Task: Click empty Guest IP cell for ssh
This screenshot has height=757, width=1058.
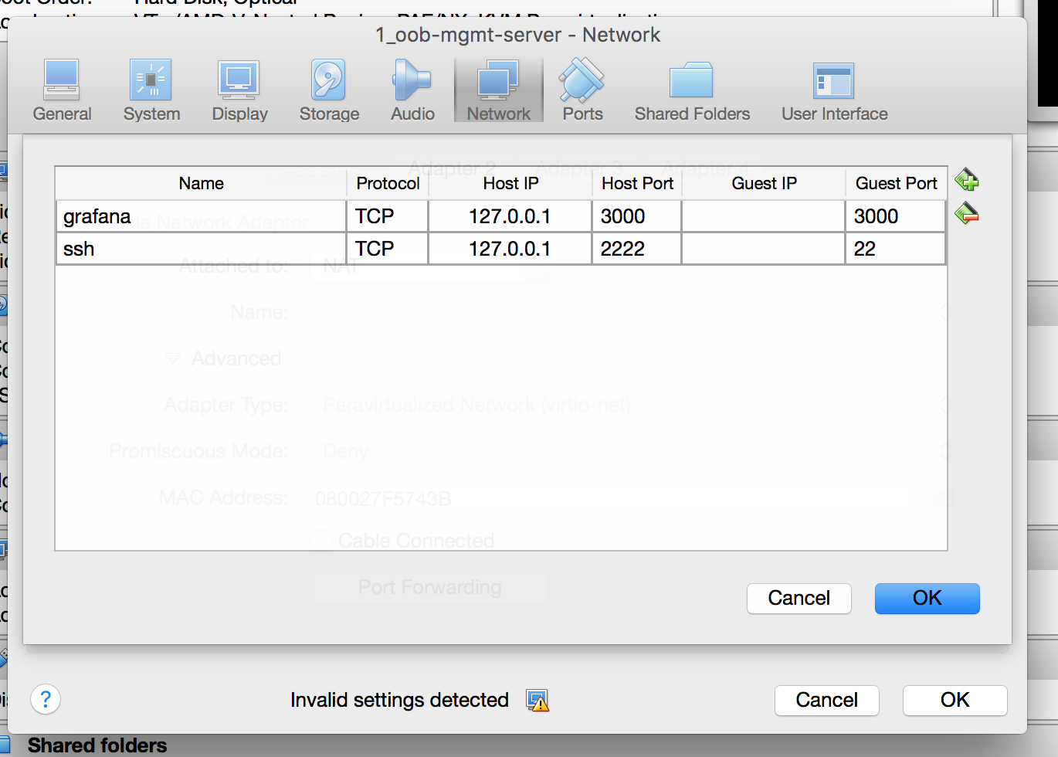Action: pos(764,249)
